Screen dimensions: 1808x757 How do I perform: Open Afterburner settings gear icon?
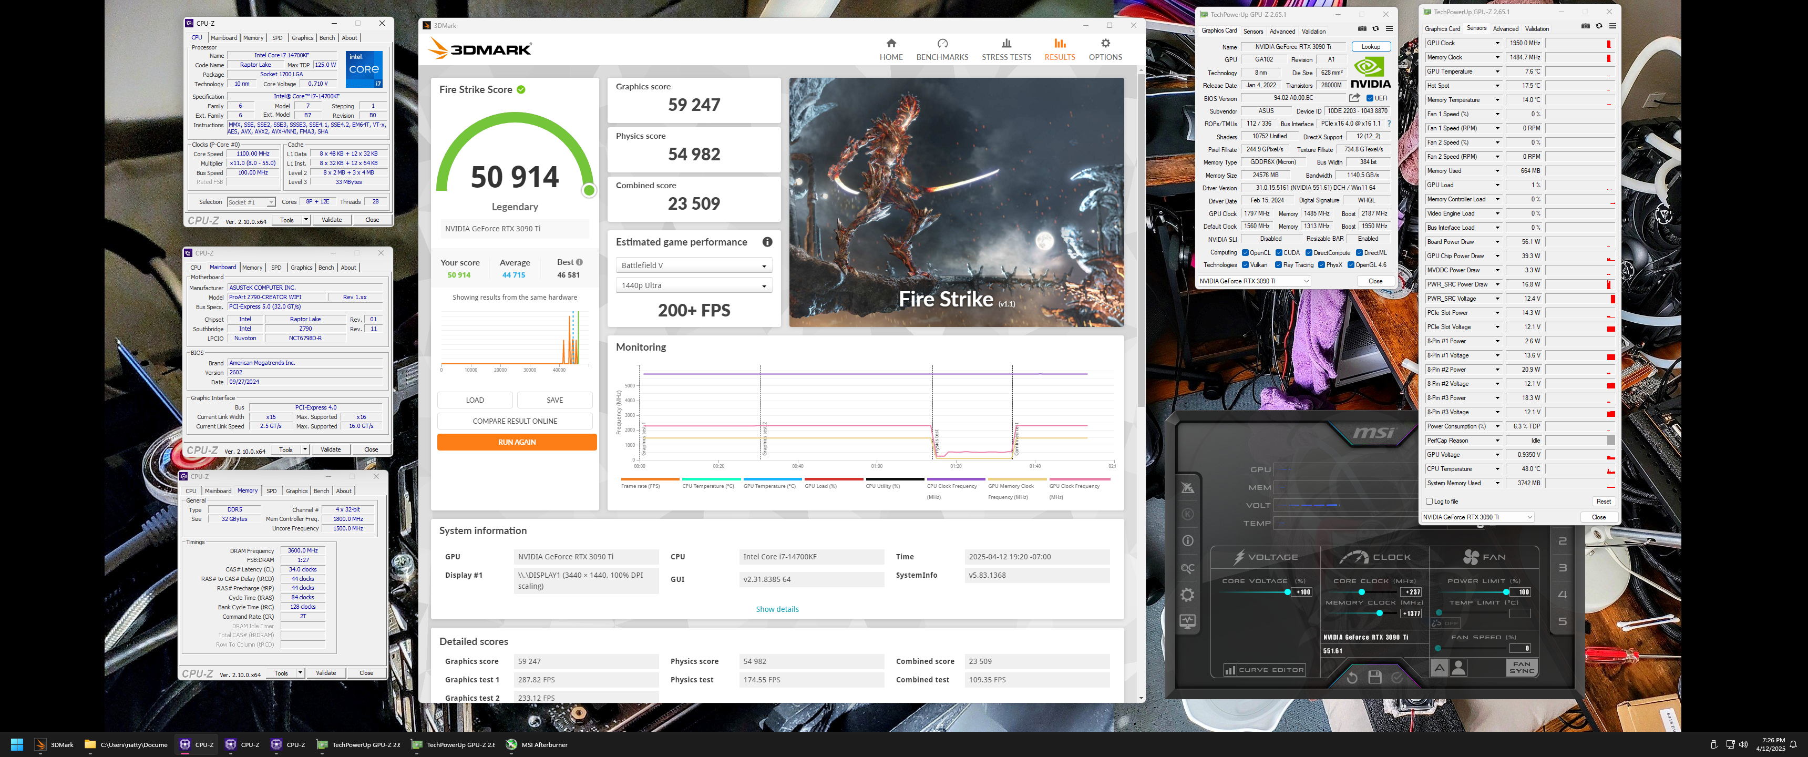(x=1188, y=595)
